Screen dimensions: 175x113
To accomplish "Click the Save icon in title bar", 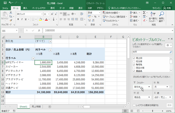I will 5,3.
